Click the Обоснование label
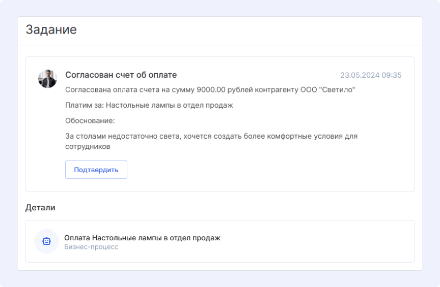 (90, 121)
